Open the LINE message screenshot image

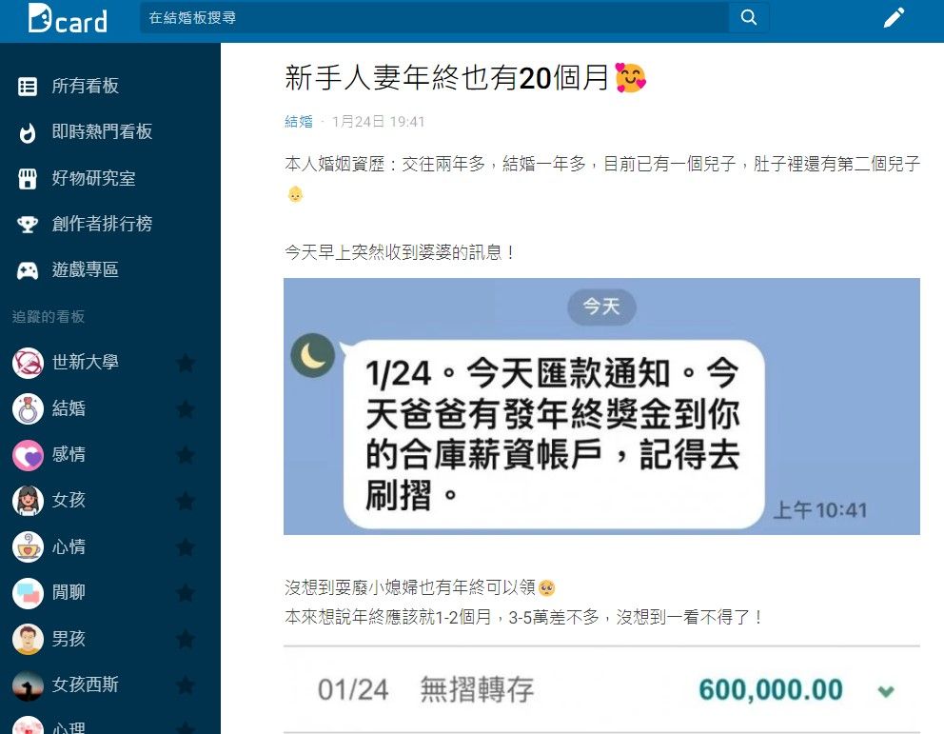click(x=601, y=407)
